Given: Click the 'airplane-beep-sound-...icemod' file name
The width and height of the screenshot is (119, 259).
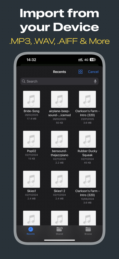Looking at the screenshot, I should coord(59,113).
